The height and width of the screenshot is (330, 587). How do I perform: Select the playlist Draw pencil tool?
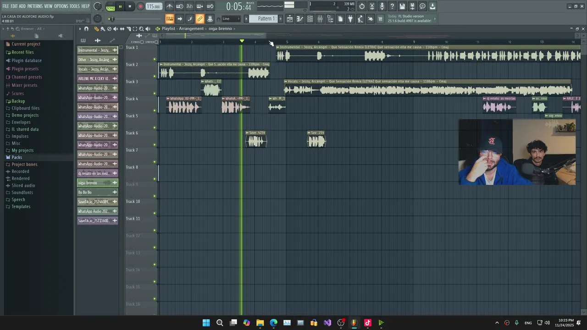click(x=96, y=29)
